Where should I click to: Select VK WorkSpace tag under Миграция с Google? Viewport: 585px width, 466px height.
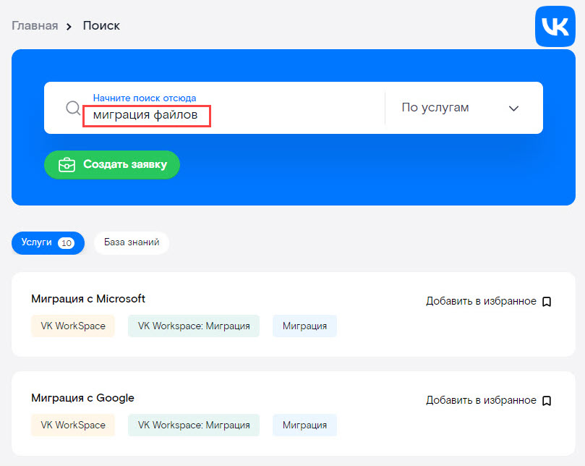tap(73, 425)
